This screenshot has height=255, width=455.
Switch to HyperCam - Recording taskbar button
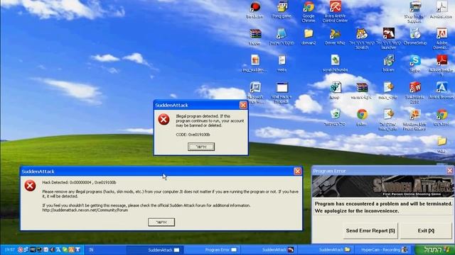click(384, 250)
